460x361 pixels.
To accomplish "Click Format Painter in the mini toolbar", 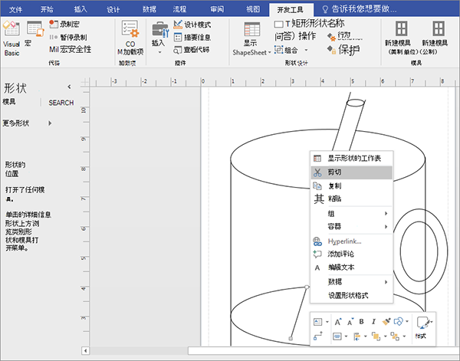I will 388,322.
